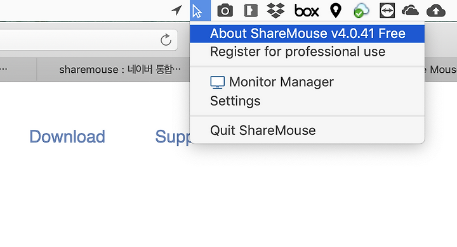Screen dimensions: 457x247
Task: Open the Download link on the page
Action: [67, 136]
